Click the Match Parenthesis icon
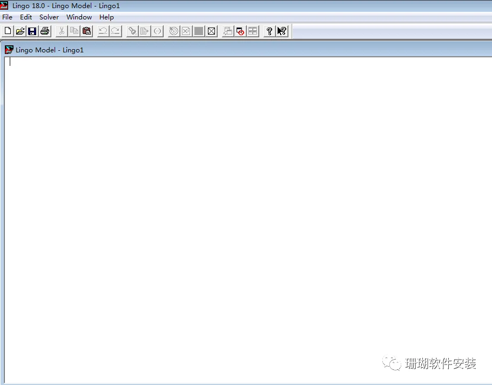 click(157, 31)
